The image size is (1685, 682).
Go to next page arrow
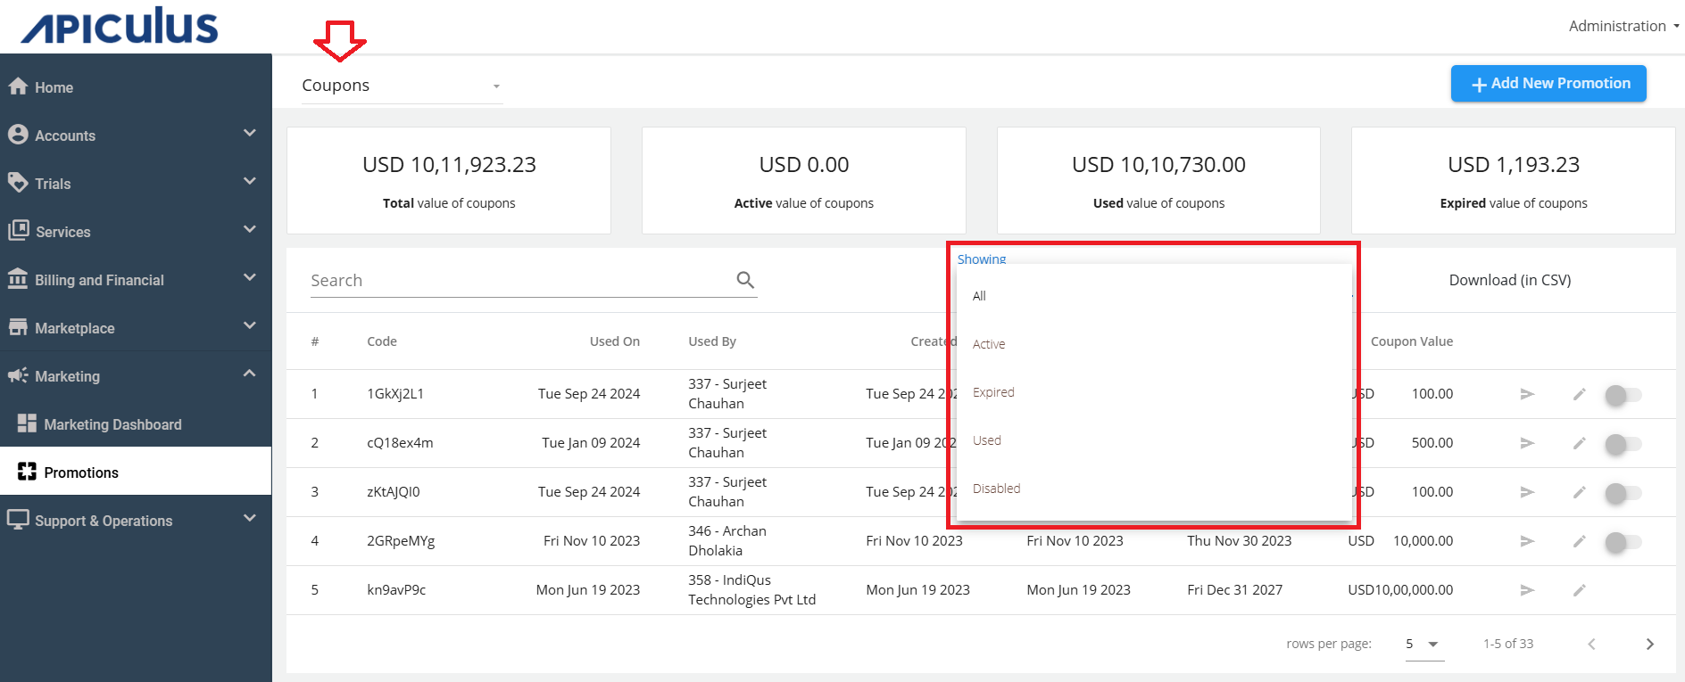pyautogui.click(x=1649, y=644)
